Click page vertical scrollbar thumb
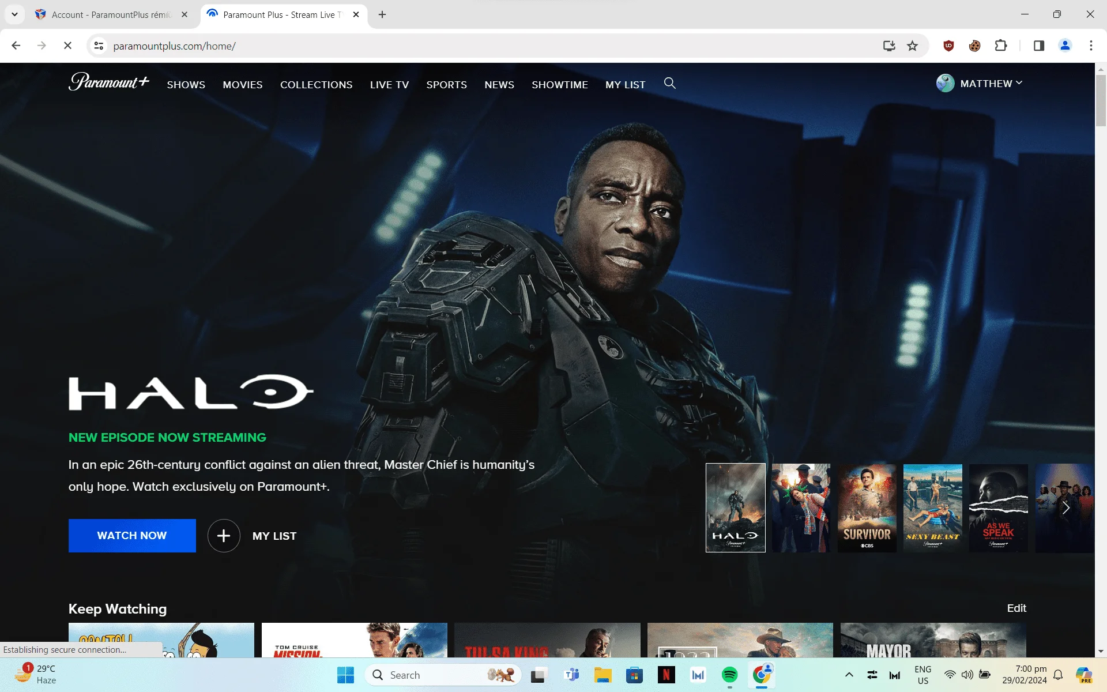The height and width of the screenshot is (692, 1107). 1101,100
